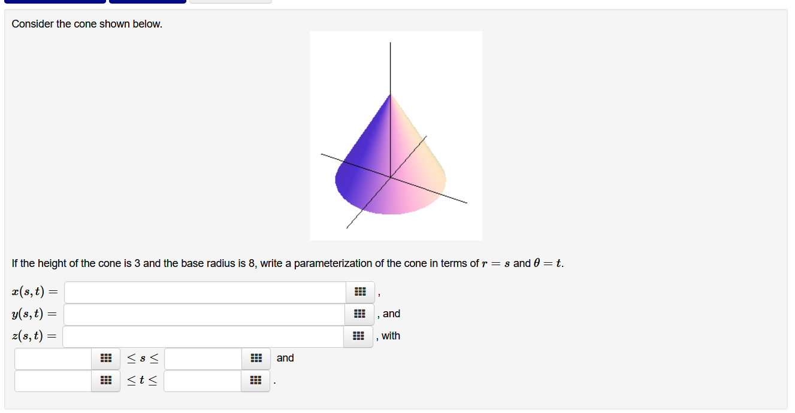Click the second dark blue navigation button

[x=147, y=2]
